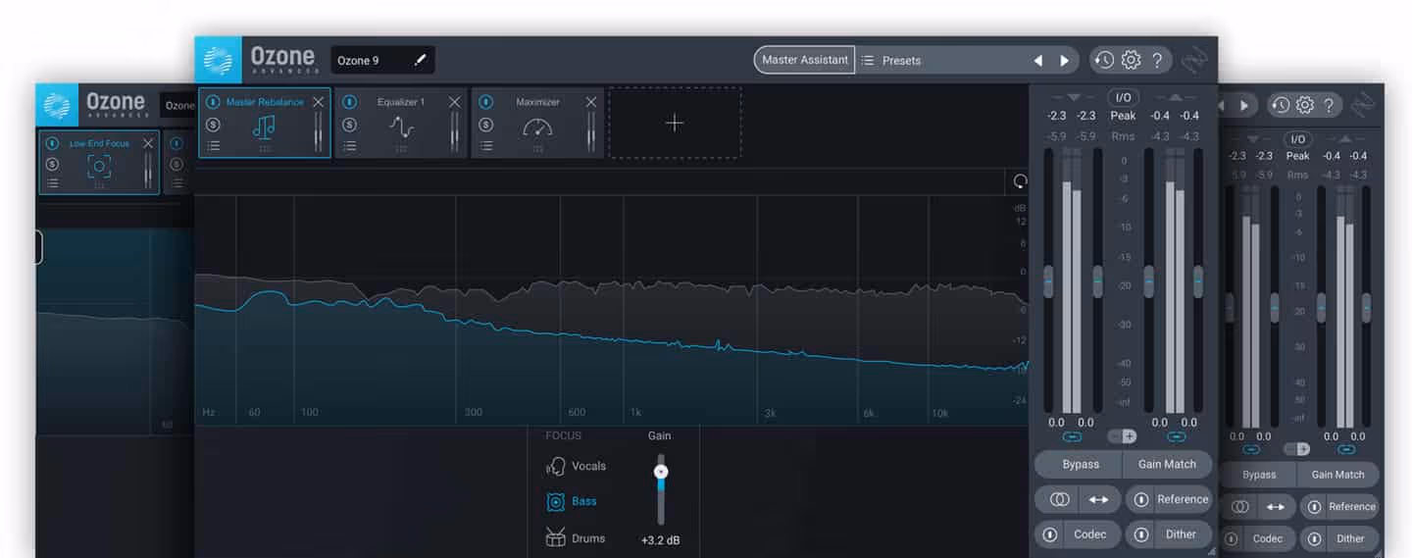Toggle the Reference power button in the right background window
1412x558 pixels.
[x=1312, y=507]
